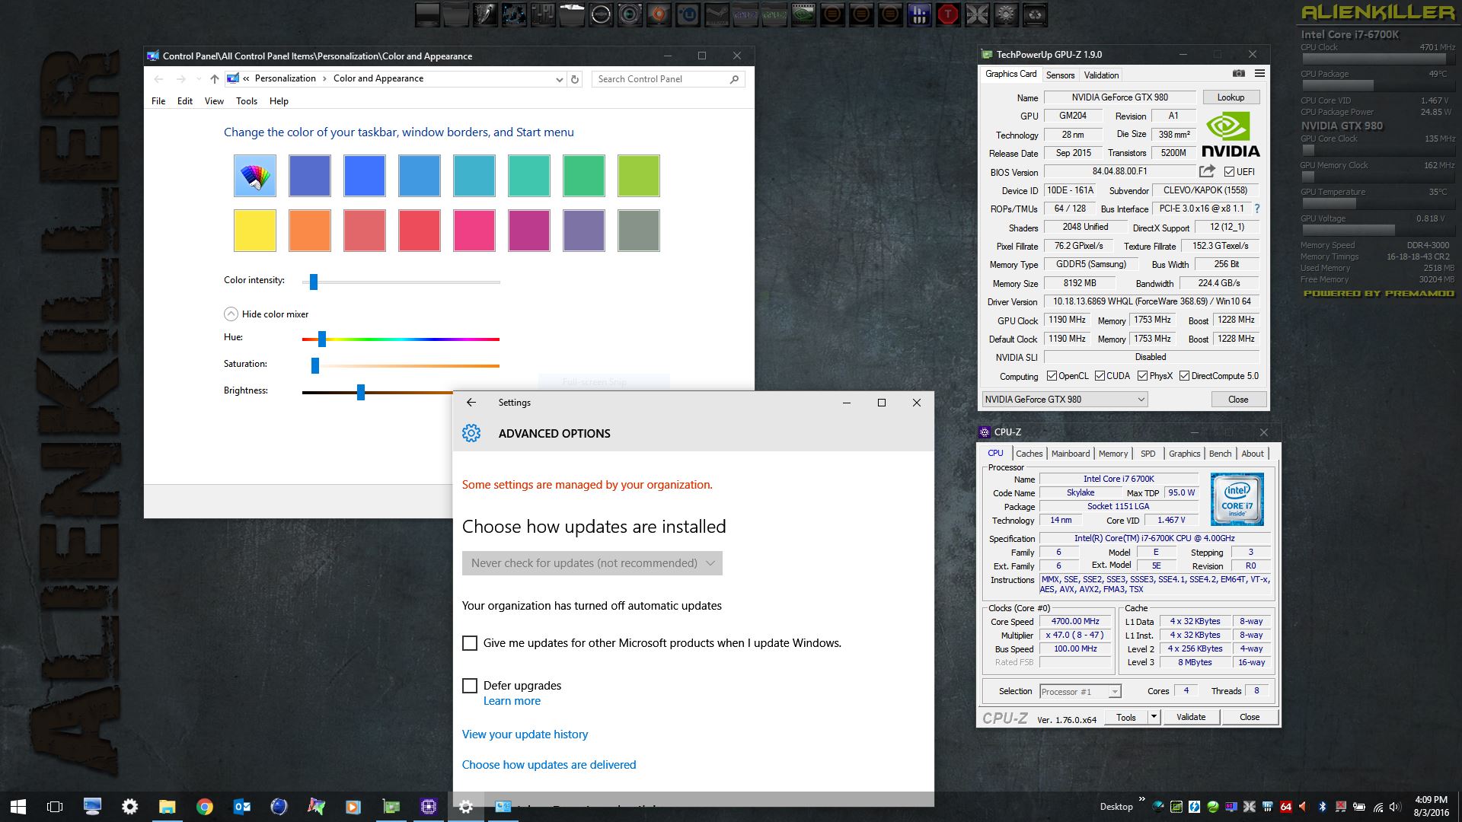Click the red 64 temperature tray icon

(x=1286, y=807)
